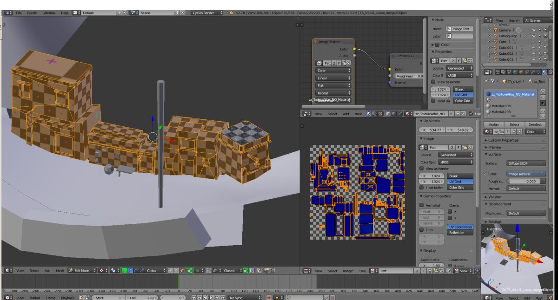Move material slot up with arrow

coord(543,111)
